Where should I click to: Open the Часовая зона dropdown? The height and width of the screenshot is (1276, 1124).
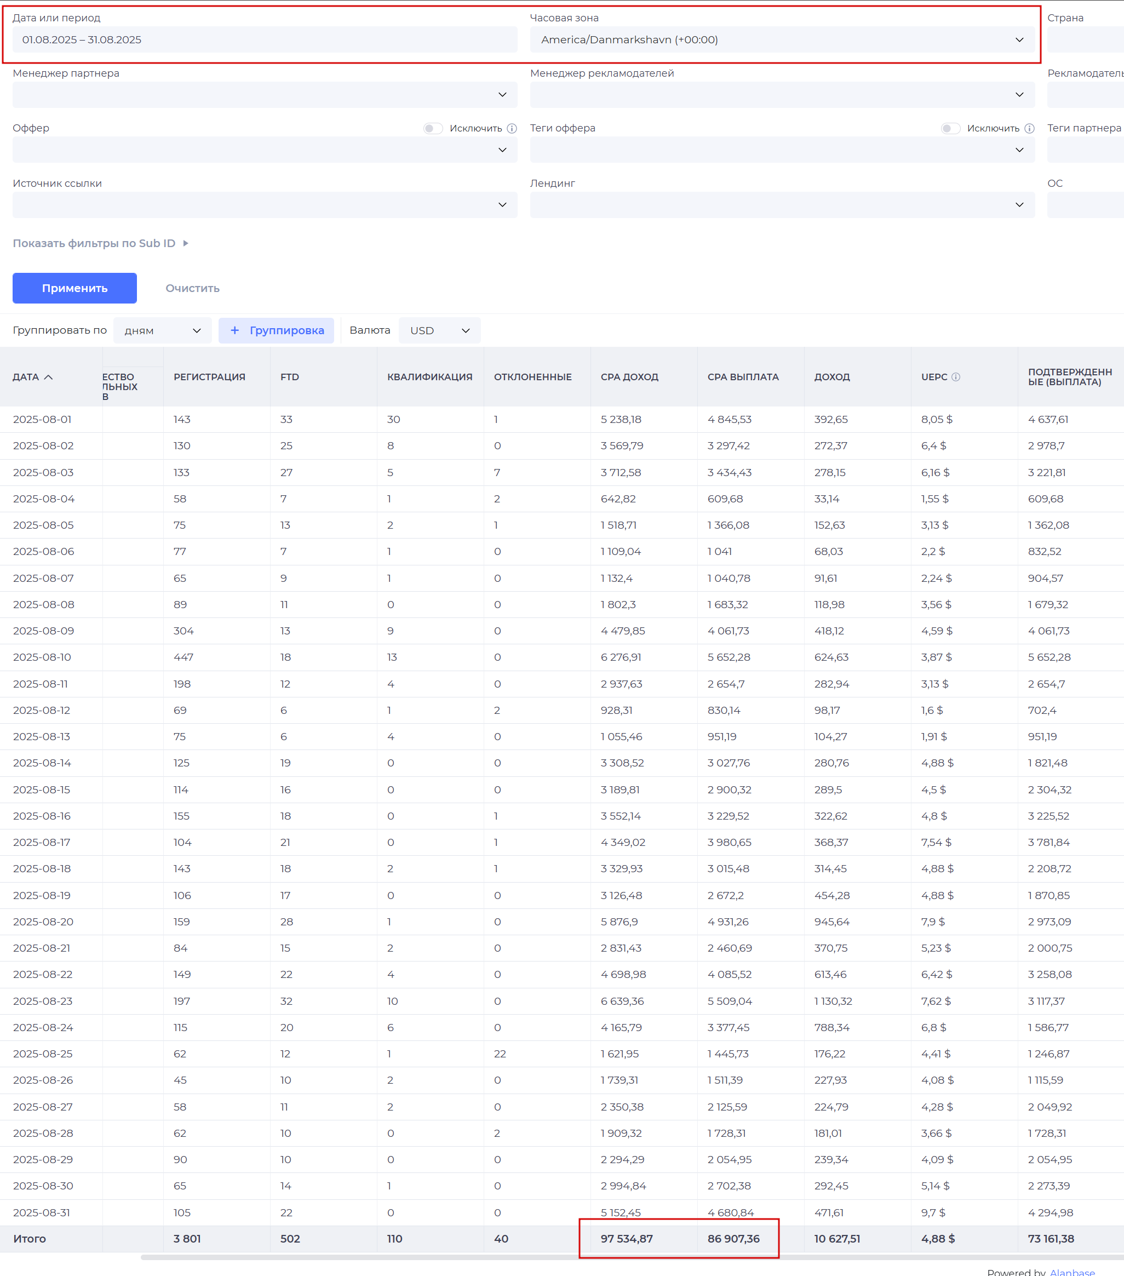(781, 40)
